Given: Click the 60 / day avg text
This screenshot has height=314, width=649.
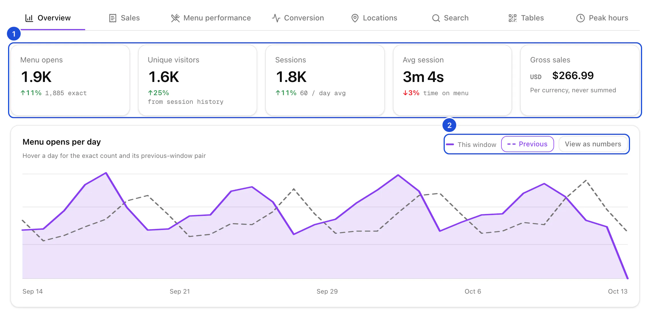Looking at the screenshot, I should pyautogui.click(x=323, y=93).
